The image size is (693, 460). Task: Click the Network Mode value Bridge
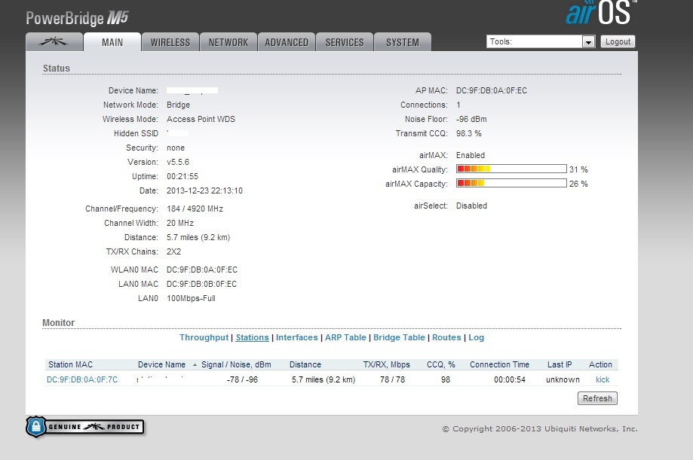[178, 105]
